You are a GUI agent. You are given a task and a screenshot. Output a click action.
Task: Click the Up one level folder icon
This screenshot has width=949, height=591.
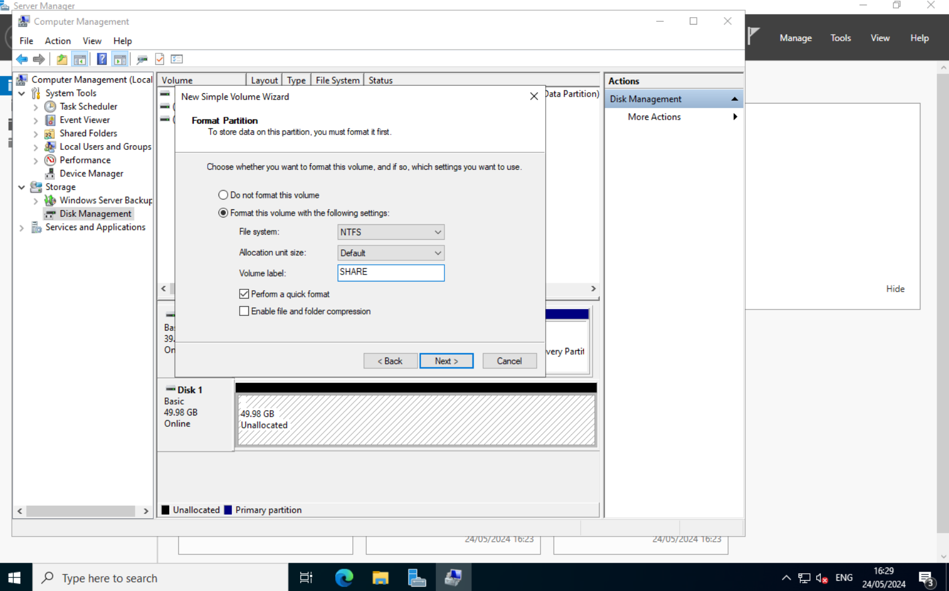pyautogui.click(x=62, y=59)
